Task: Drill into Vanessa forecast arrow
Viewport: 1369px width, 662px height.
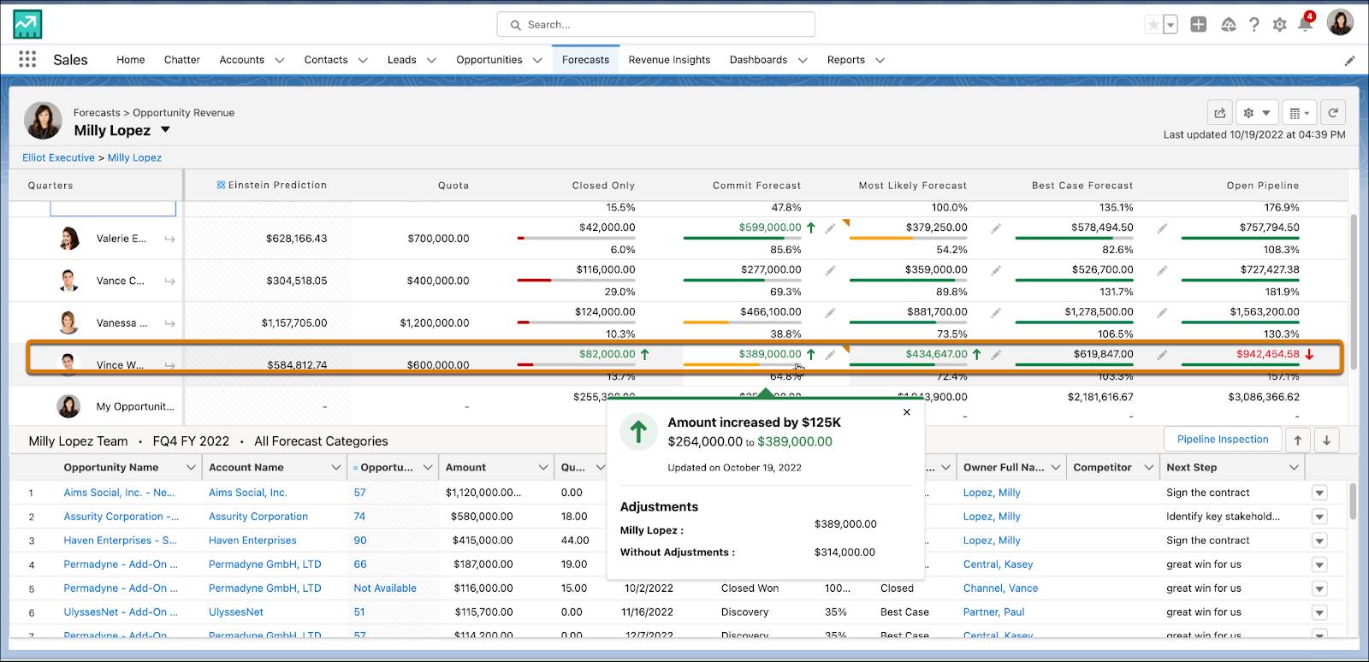Action: point(169,323)
